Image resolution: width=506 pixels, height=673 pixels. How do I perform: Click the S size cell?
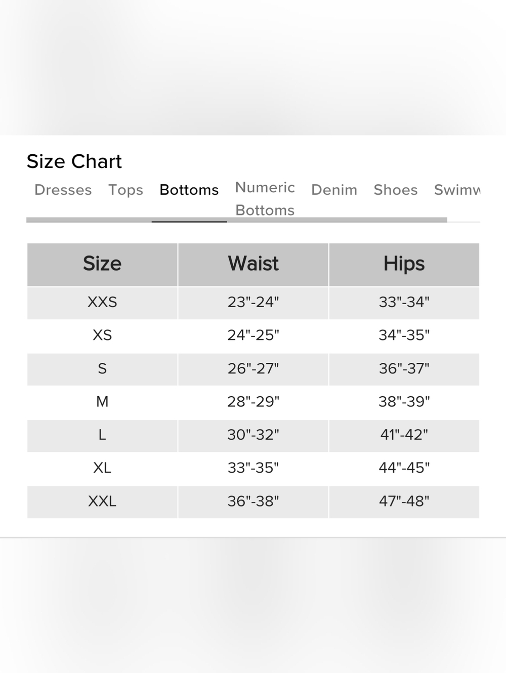(x=102, y=368)
